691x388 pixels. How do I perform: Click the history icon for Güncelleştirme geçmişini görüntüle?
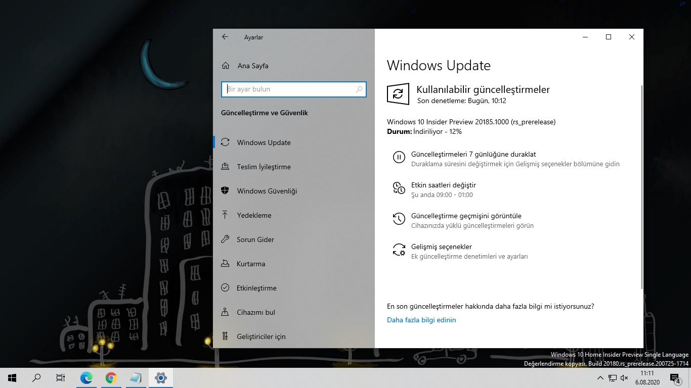point(399,219)
